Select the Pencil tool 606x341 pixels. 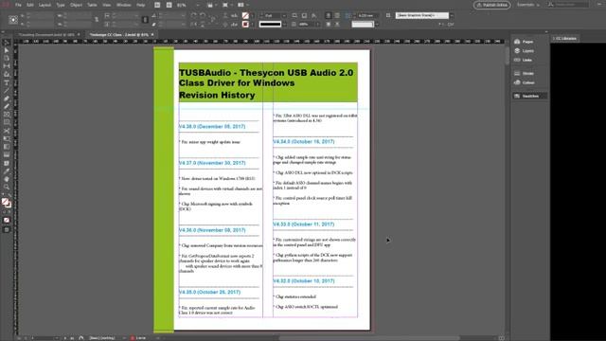pyautogui.click(x=7, y=106)
